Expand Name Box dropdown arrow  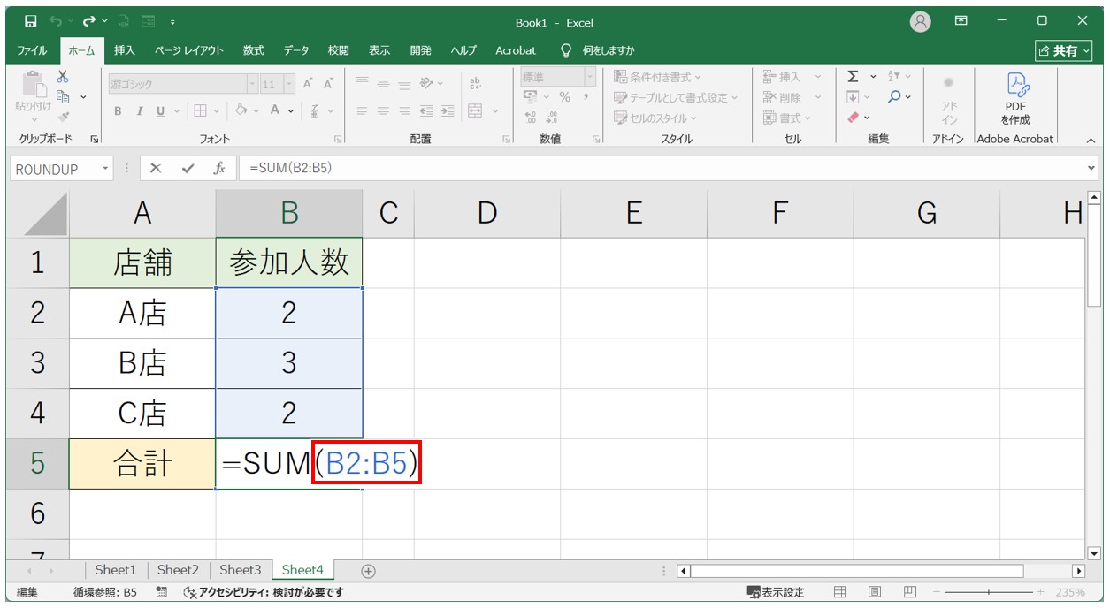(x=106, y=169)
